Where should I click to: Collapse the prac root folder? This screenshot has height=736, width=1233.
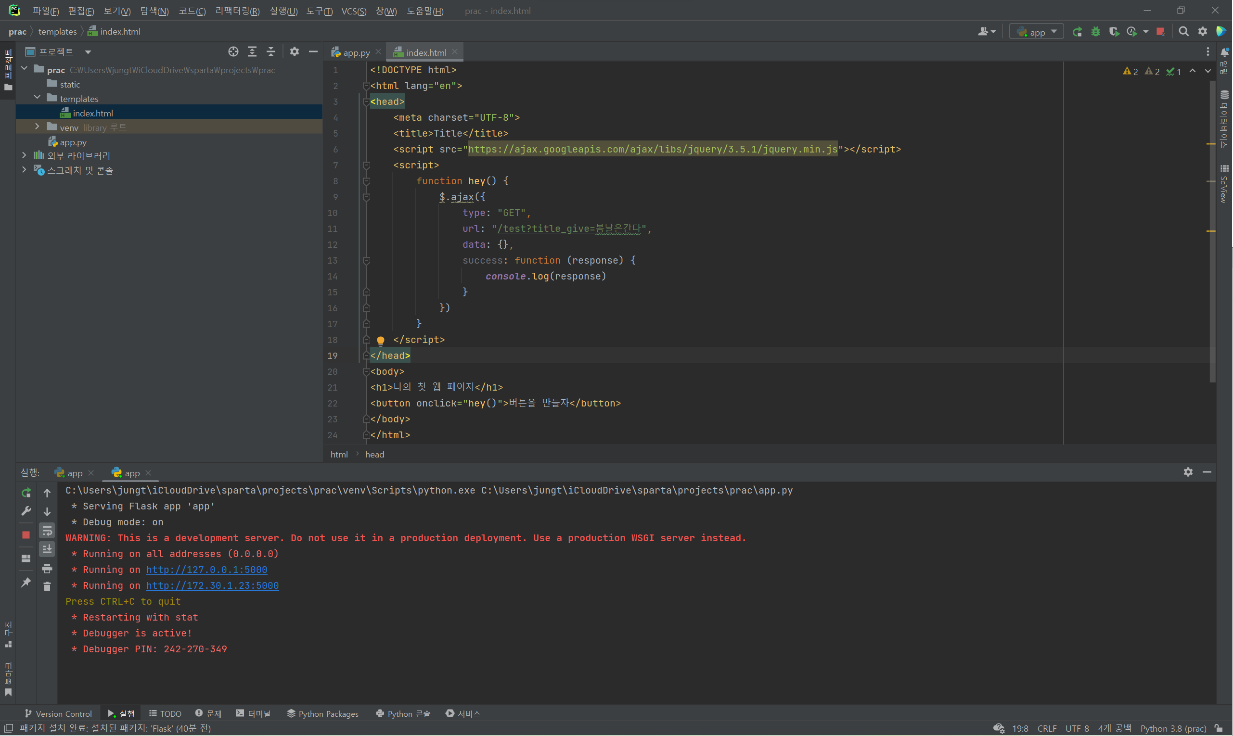coord(25,69)
